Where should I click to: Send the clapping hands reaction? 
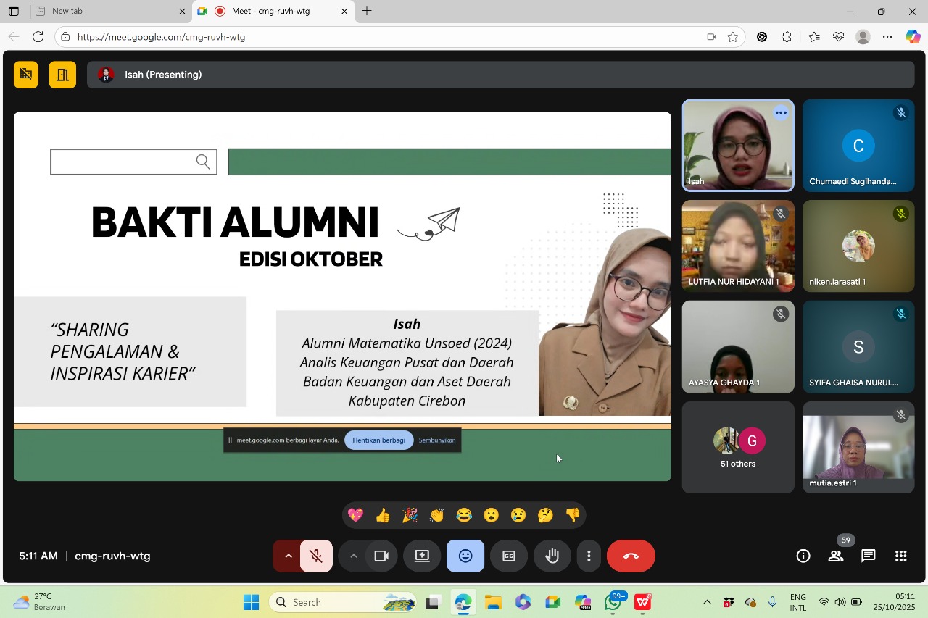pos(436,515)
